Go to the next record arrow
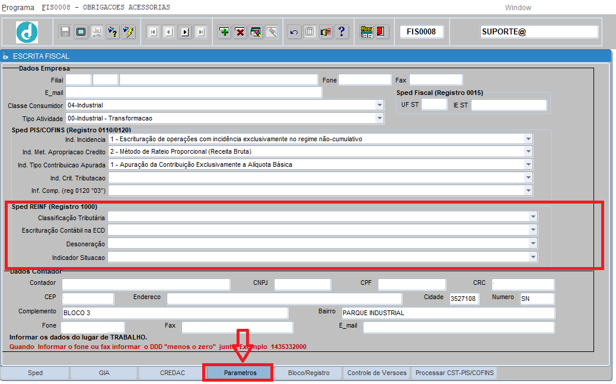 click(185, 32)
